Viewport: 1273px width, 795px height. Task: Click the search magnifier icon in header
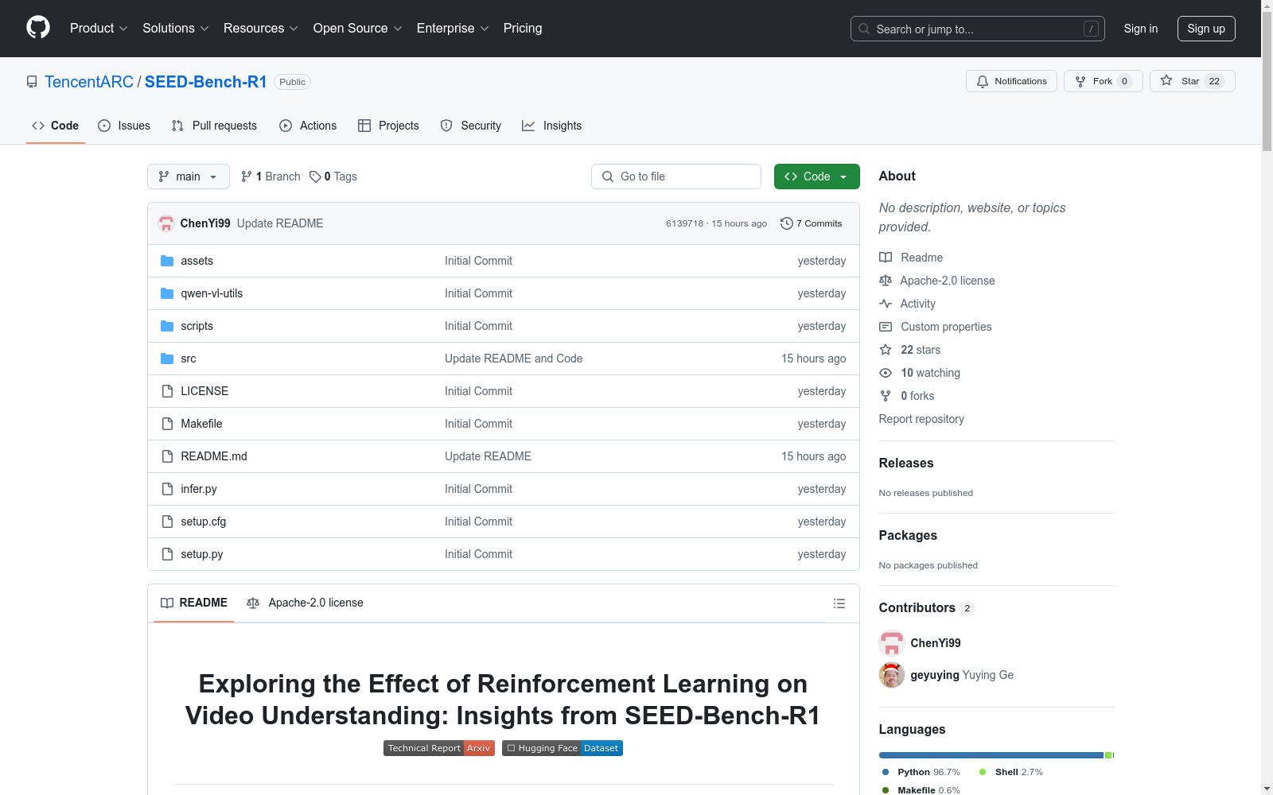tap(864, 29)
